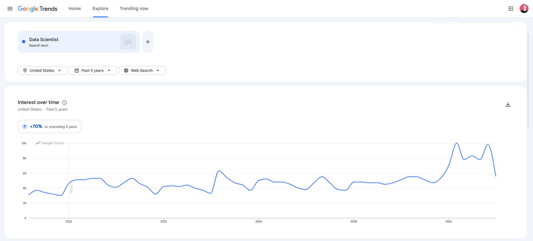Add a comparison term with plus button
Screen dimensions: 533x241
[x=148, y=42]
